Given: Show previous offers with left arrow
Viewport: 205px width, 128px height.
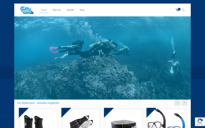Looking at the screenshot, I should pyautogui.click(x=177, y=103).
